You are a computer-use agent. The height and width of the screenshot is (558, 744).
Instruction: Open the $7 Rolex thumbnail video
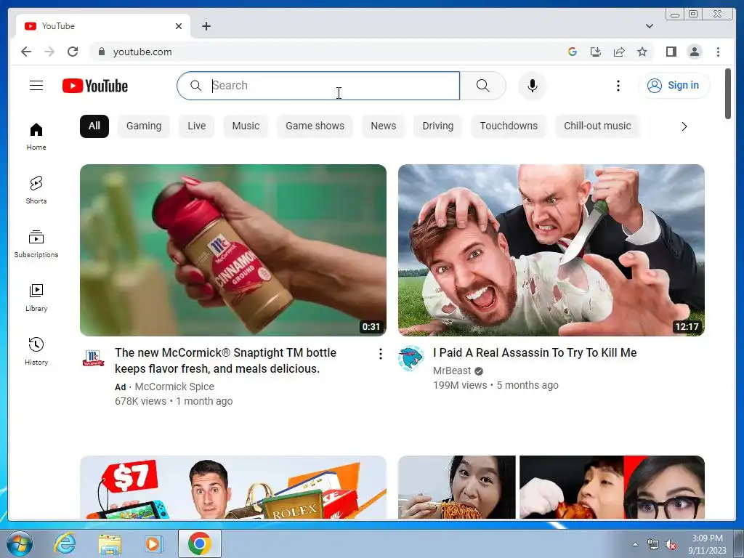233,488
